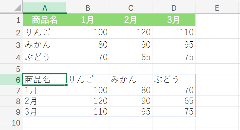
Task: Select the みかん cell in row 6
Action: click(131, 80)
